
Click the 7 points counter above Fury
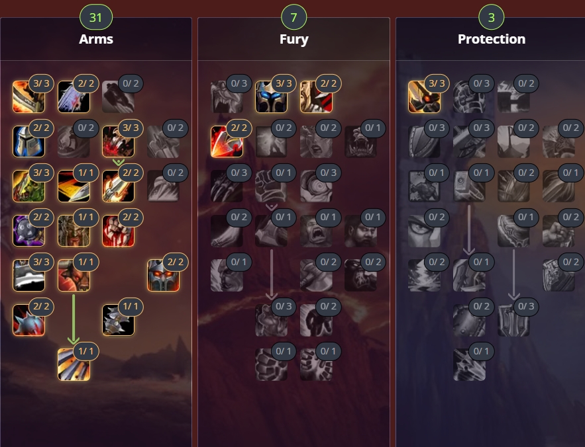tap(294, 17)
